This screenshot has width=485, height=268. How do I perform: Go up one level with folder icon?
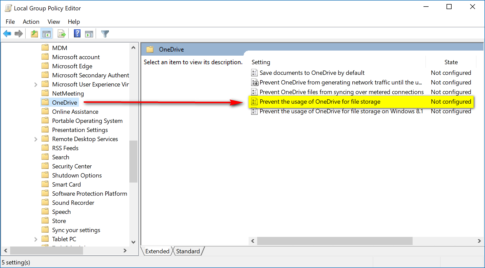34,34
